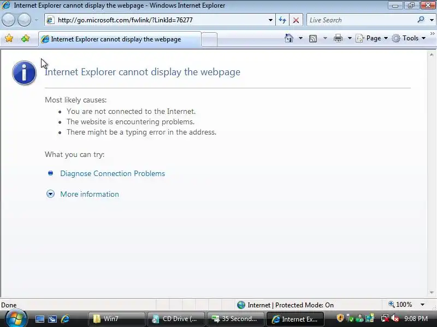Click the Add to Favorites icon
437x327 pixels.
tap(25, 38)
